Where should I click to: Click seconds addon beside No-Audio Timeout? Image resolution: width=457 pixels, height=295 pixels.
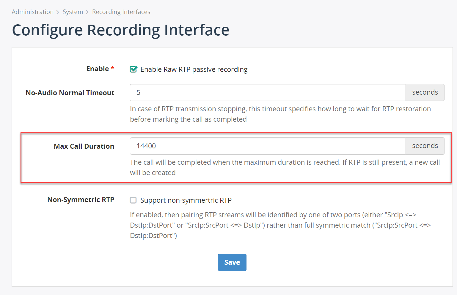pos(425,93)
